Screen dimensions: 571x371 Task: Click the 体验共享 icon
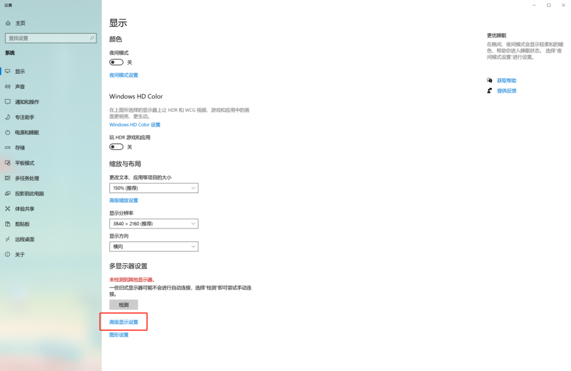click(x=7, y=209)
